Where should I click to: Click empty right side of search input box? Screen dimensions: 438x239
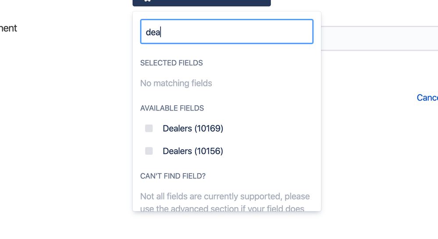pos(251,32)
